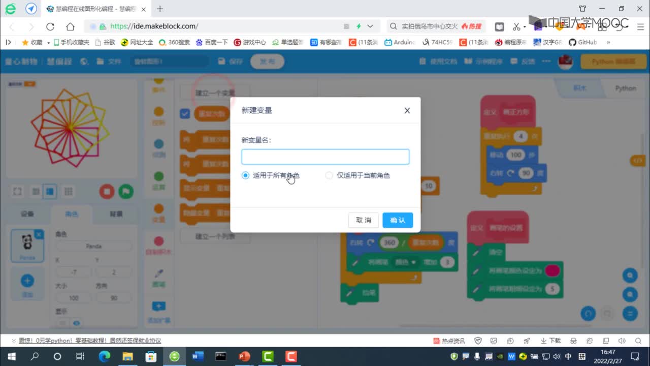Open 使用文档 in the header
This screenshot has width=650, height=366.
tap(439, 62)
